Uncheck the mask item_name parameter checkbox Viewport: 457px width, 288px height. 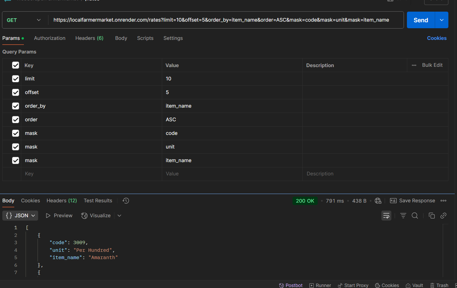(x=16, y=160)
